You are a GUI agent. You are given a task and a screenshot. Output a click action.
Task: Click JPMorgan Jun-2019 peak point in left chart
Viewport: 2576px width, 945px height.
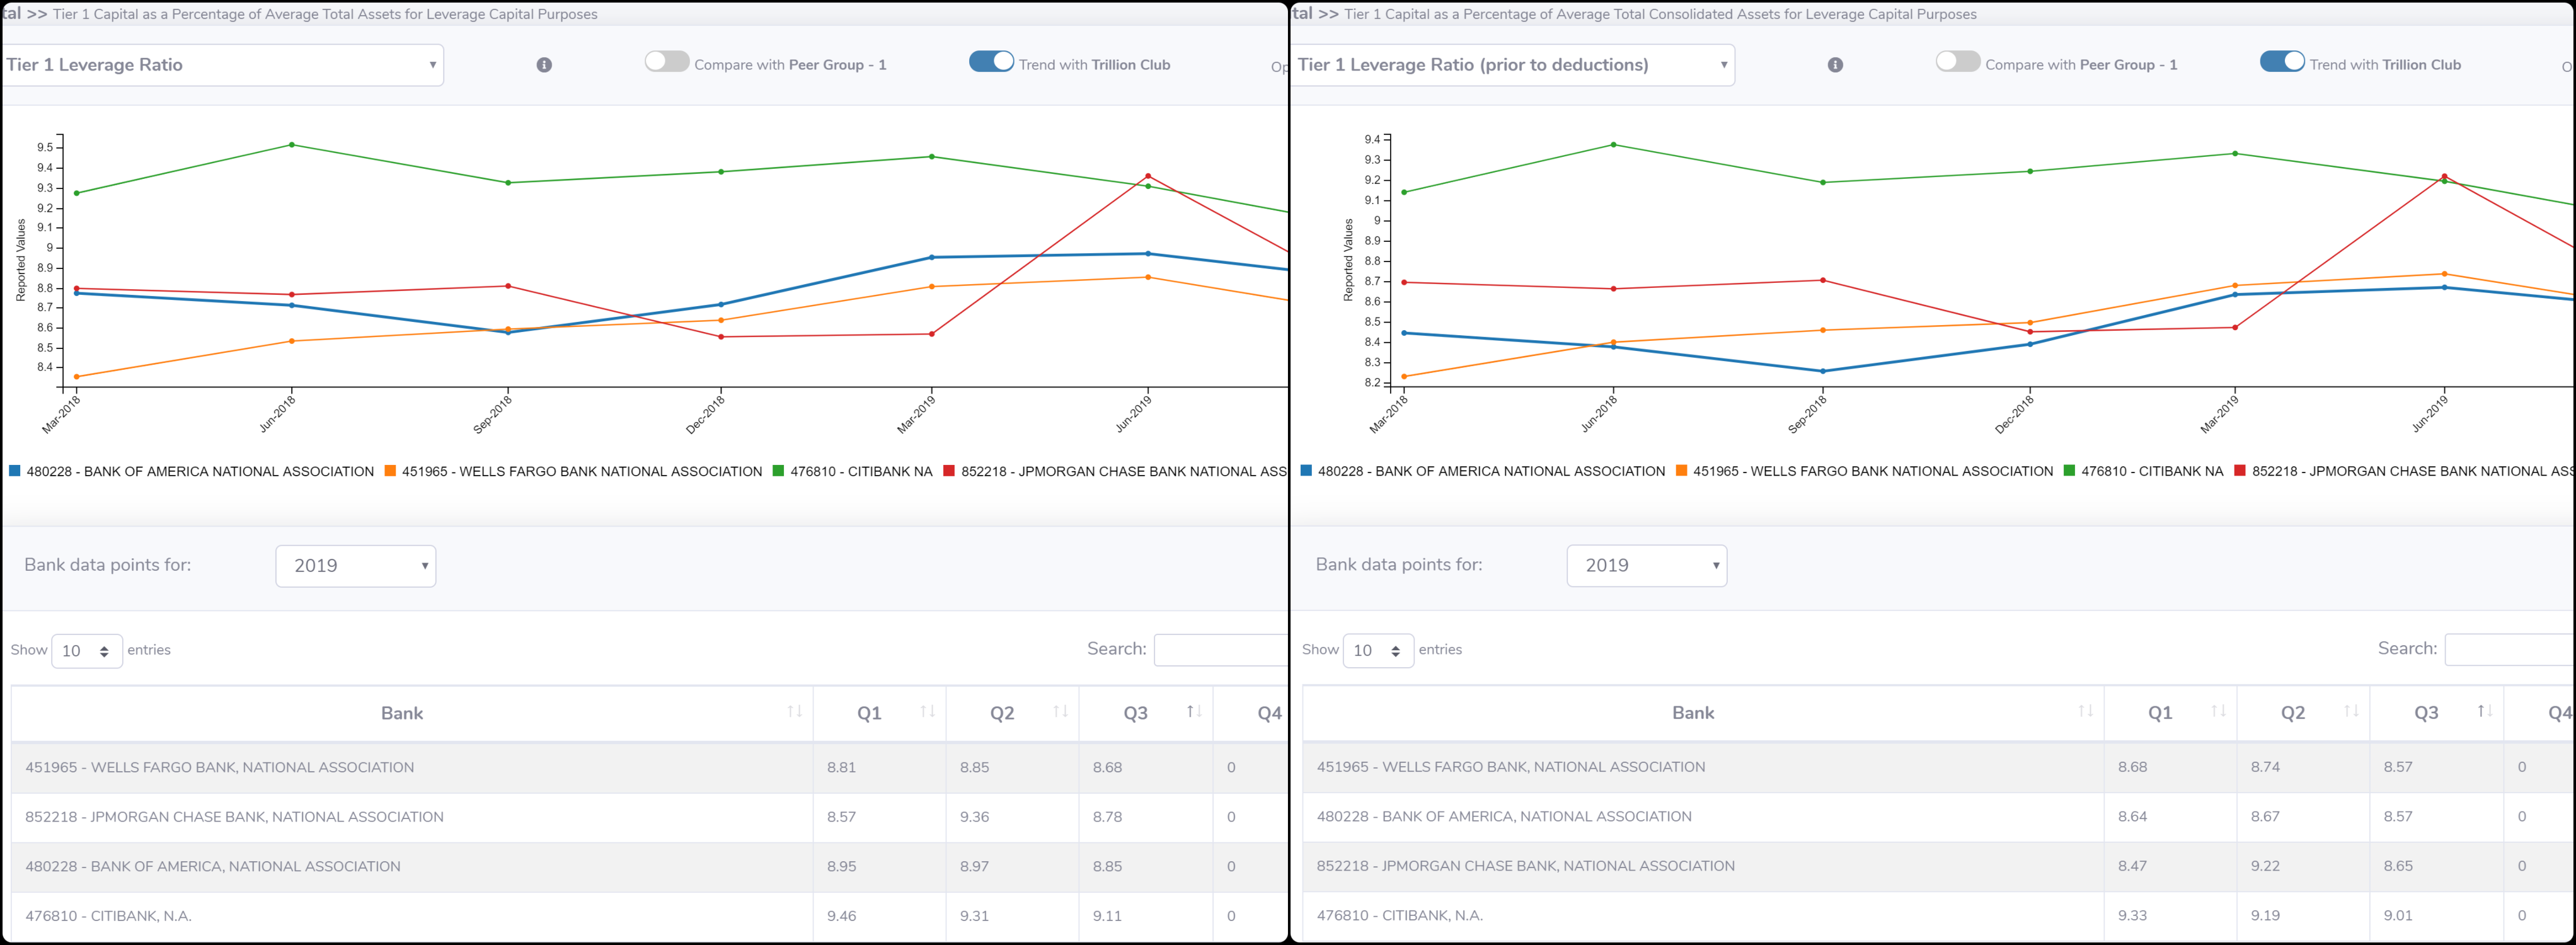(1148, 176)
